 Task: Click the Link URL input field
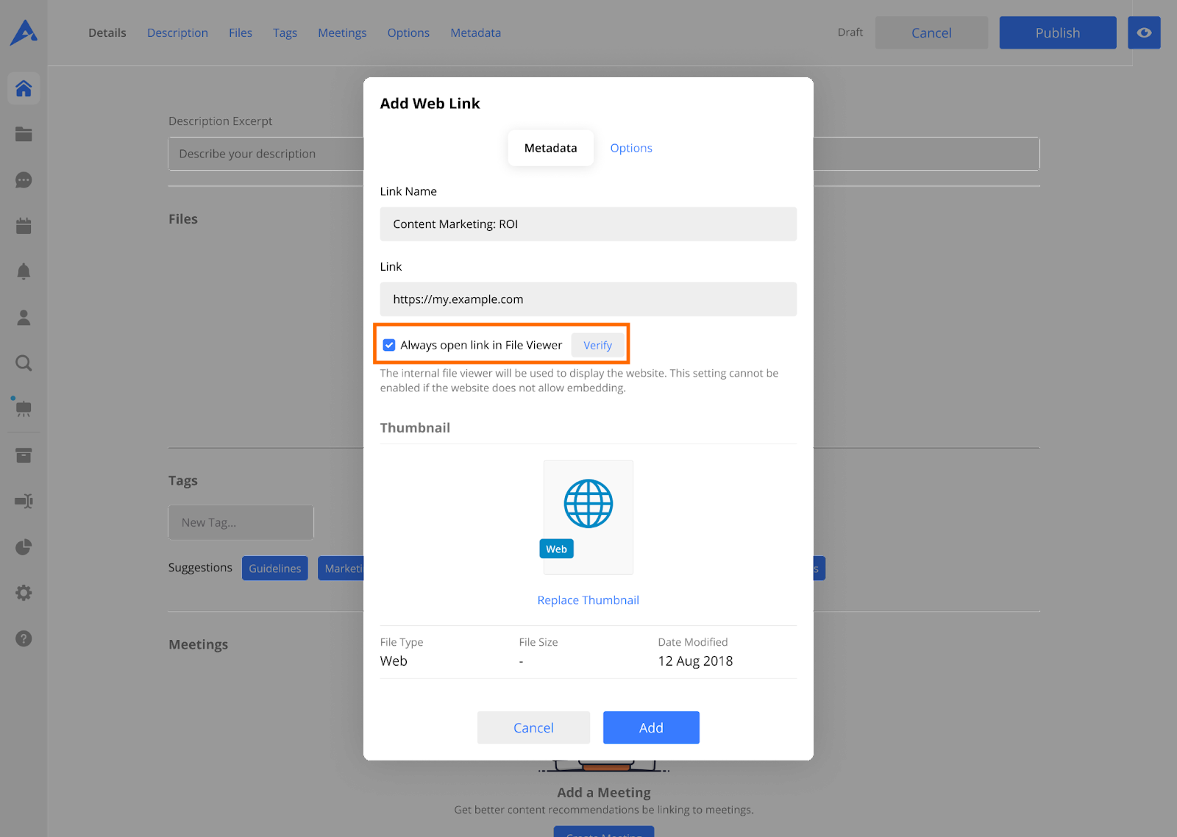coord(588,299)
